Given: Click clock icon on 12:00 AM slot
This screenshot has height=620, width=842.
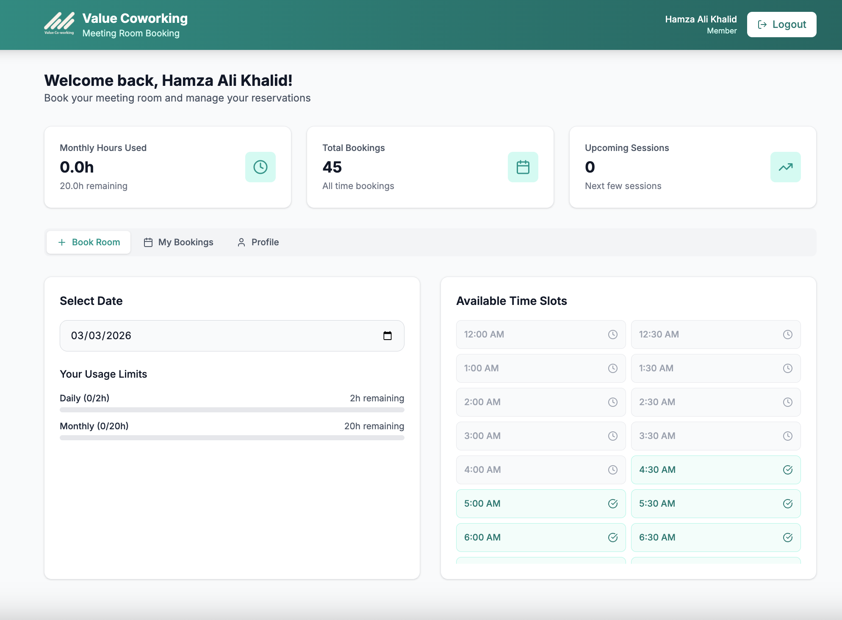Looking at the screenshot, I should [612, 335].
